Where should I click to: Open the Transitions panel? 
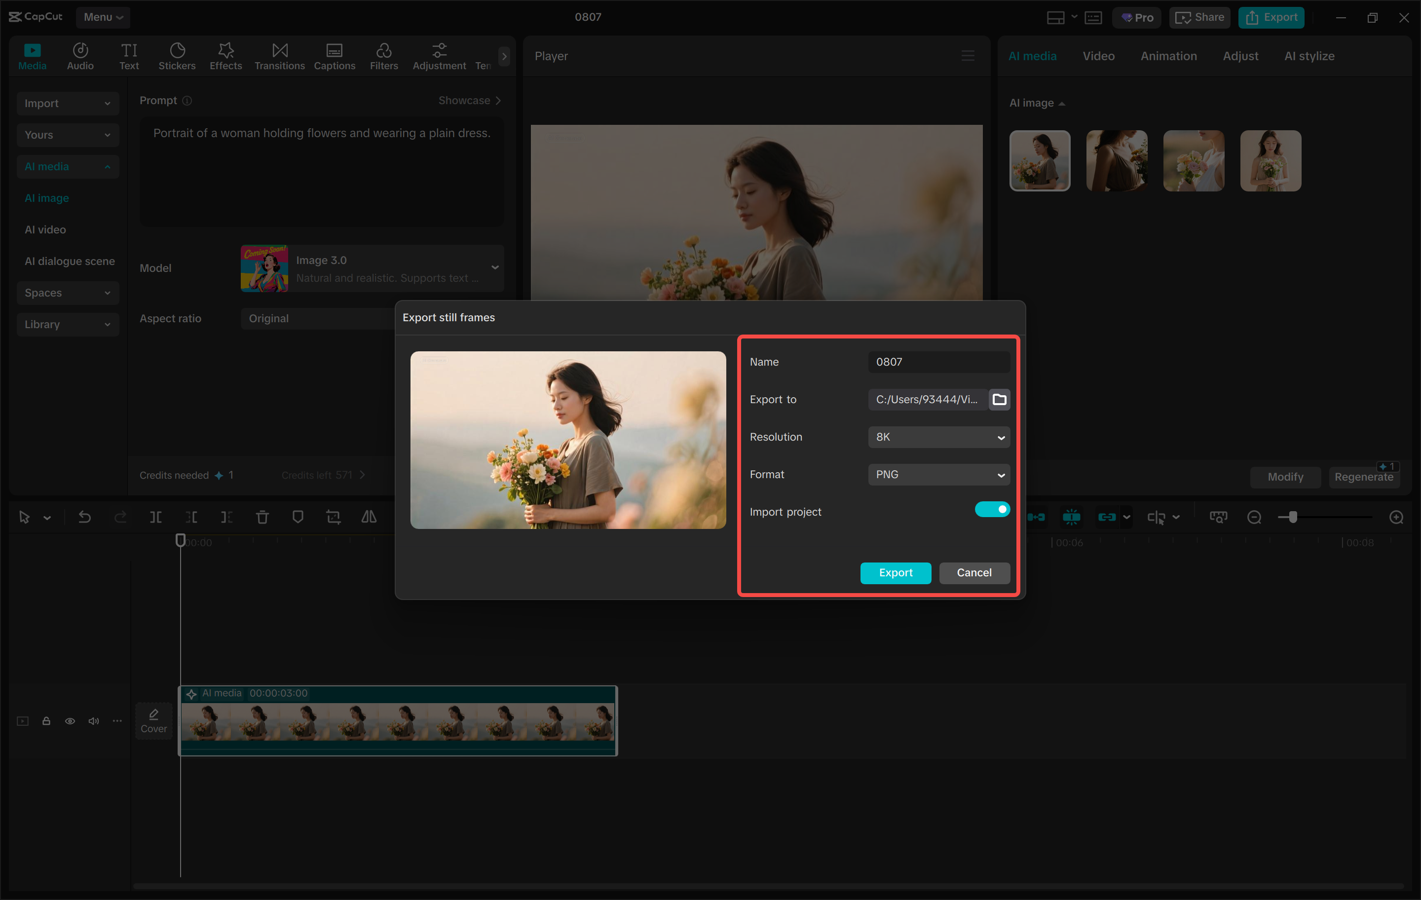click(x=279, y=55)
